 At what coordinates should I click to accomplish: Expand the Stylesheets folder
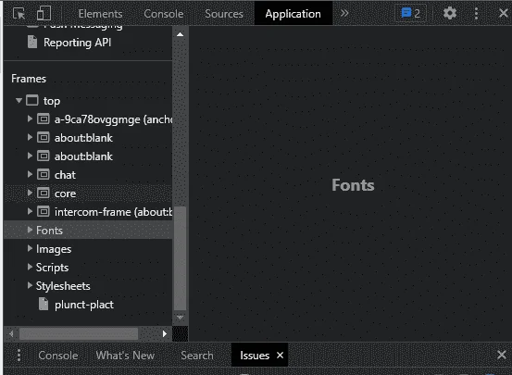pyautogui.click(x=30, y=285)
